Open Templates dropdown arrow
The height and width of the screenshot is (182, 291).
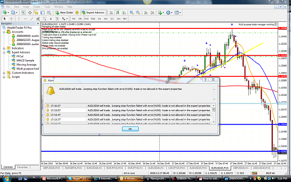180,13
